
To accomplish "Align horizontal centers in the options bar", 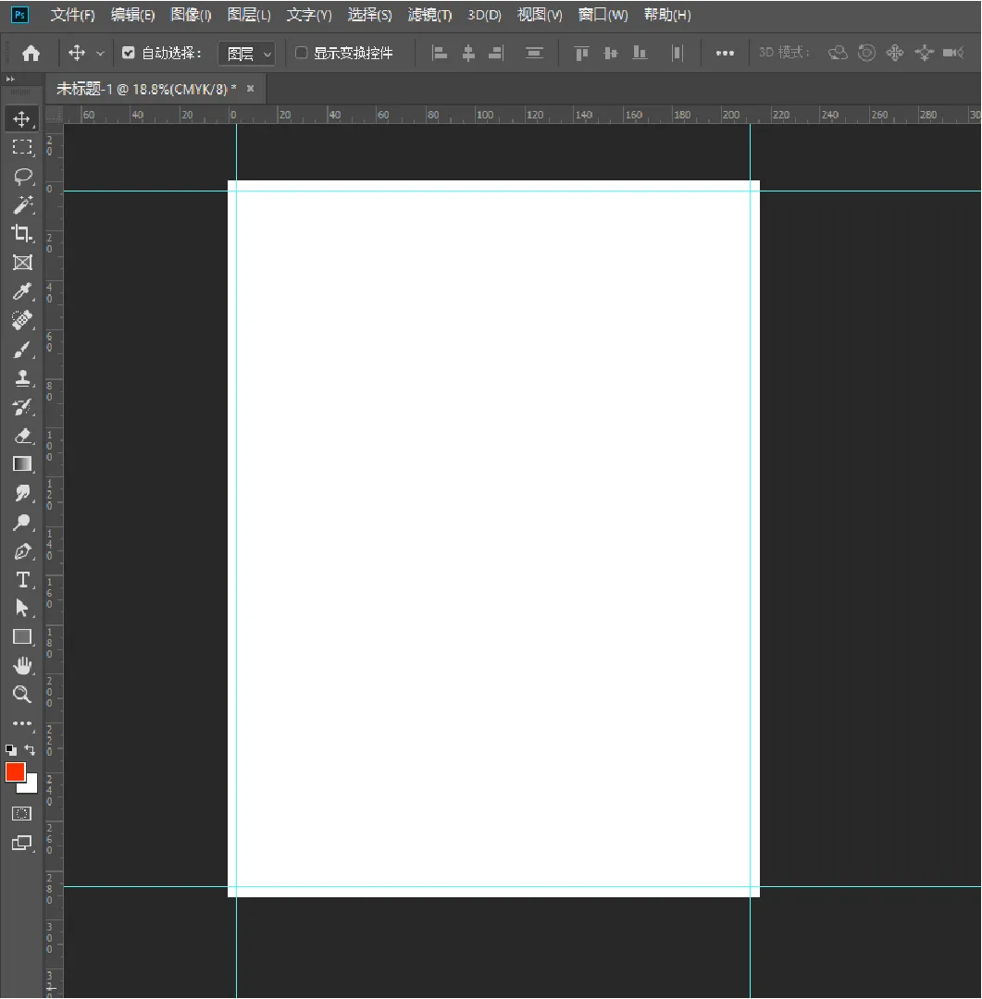I will click(x=468, y=53).
